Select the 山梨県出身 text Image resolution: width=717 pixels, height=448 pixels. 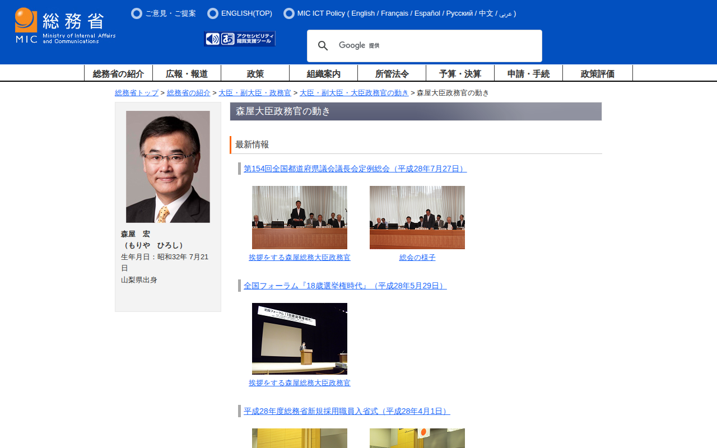[139, 280]
